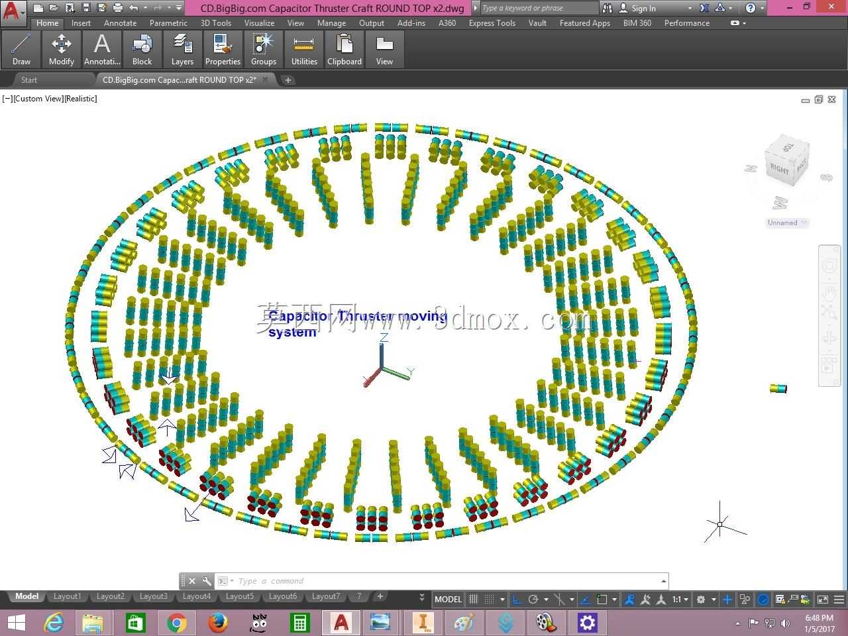Switch to the Layout3 tab
This screenshot has width=848, height=636.
click(x=153, y=596)
